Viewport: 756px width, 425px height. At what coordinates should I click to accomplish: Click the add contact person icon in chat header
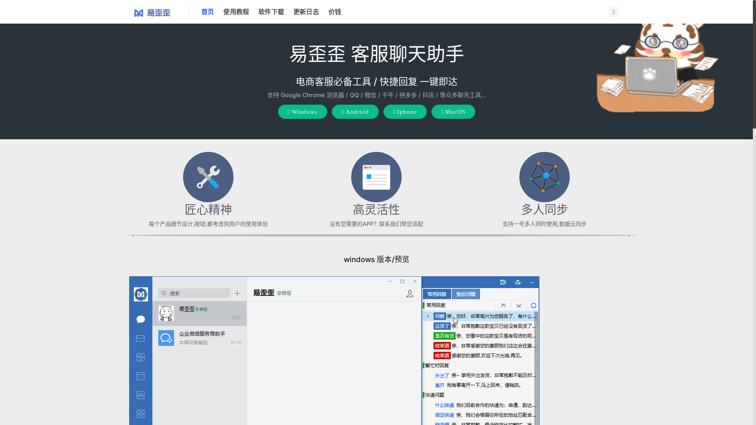coord(409,294)
